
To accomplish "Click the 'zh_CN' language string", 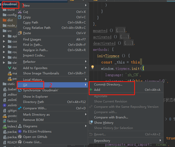I will [132, 75].
